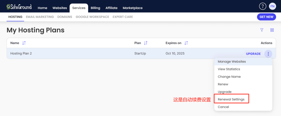Screen dimensions: 281x116
Task: Select View Statistics option
Action: coord(229,69)
